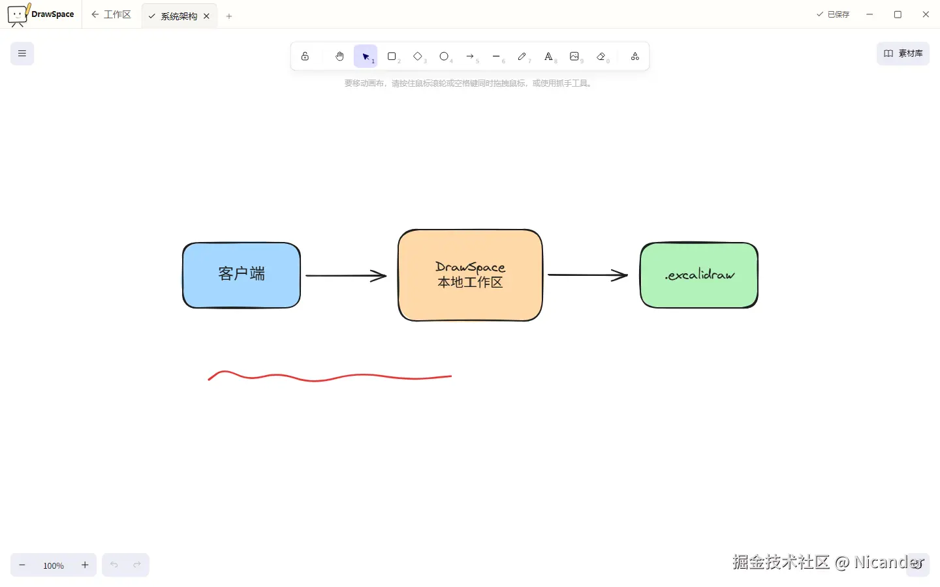Select arrow pointing to .excalidraw box

[x=587, y=275]
